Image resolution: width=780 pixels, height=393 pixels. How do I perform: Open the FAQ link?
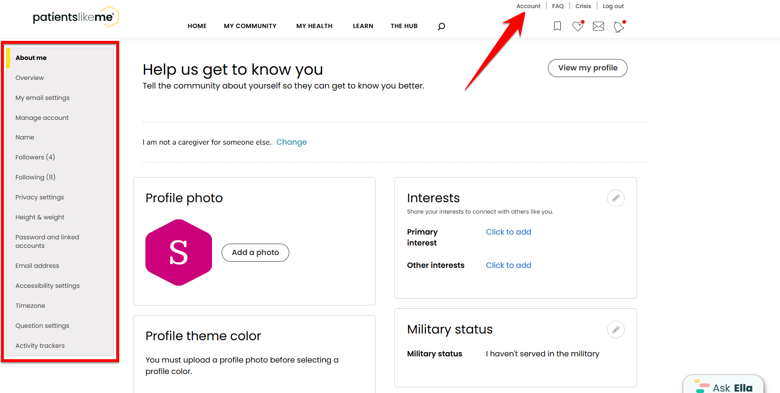(558, 6)
